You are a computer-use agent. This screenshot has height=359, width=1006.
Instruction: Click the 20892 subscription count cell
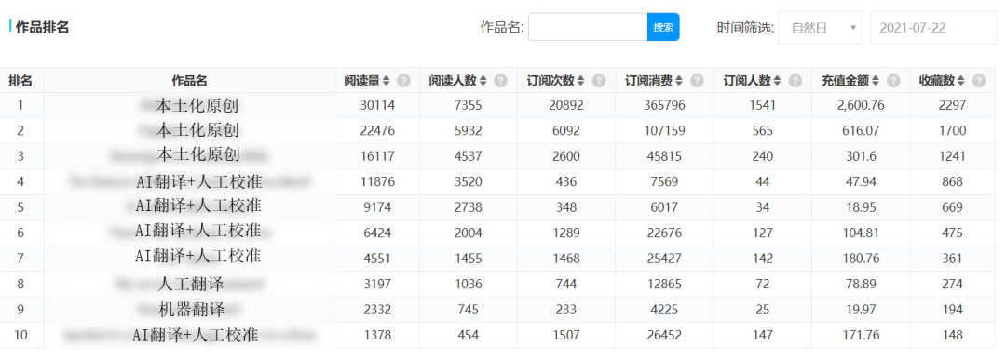tap(565, 105)
